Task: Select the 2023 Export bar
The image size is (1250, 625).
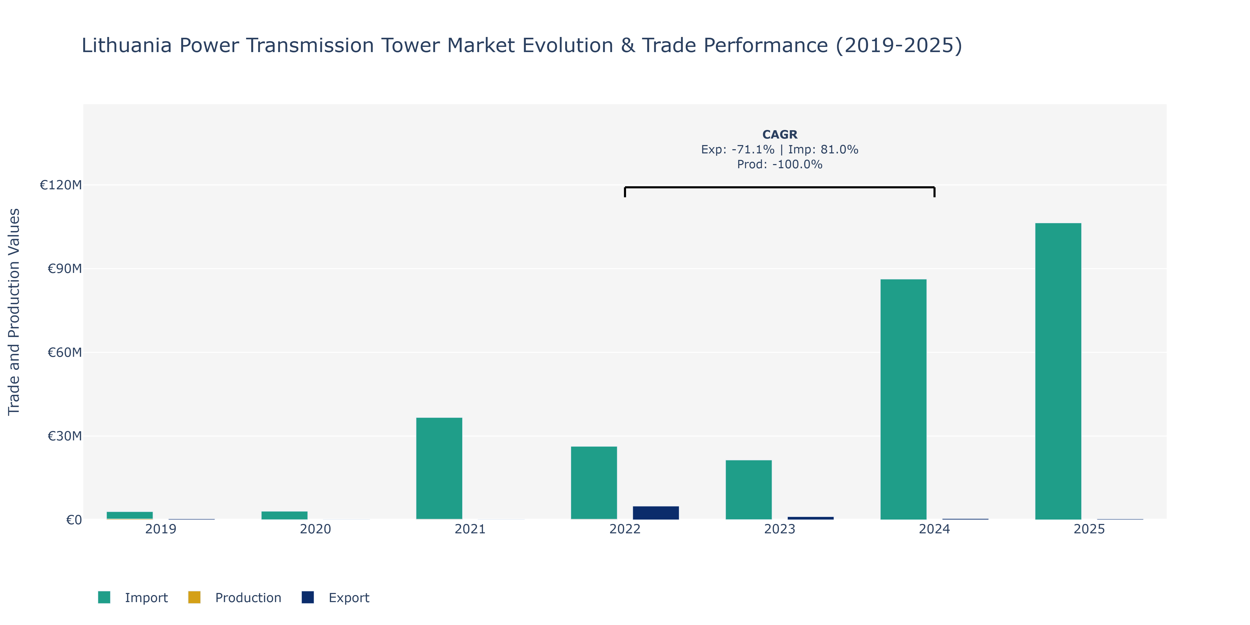Action: click(810, 518)
